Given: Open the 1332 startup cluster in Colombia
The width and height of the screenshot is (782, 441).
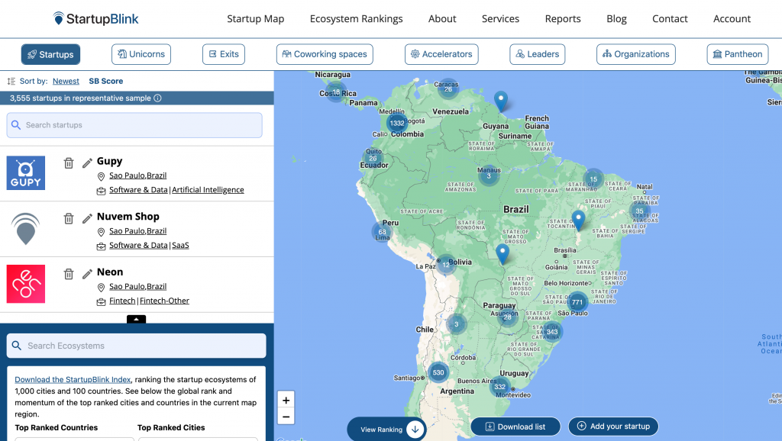Looking at the screenshot, I should pyautogui.click(x=396, y=124).
